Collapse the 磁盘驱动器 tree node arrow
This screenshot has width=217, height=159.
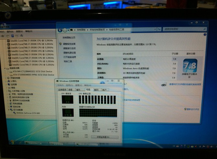[x=5, y=68]
